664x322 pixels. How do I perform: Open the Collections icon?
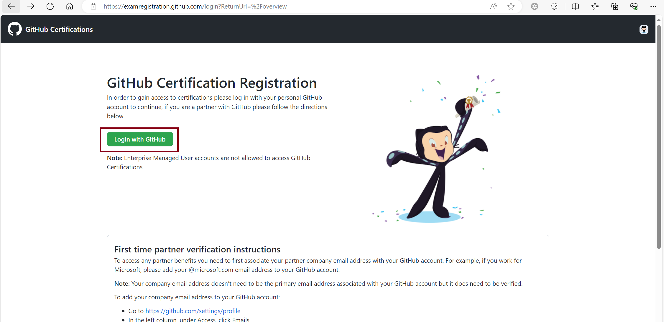[x=614, y=6]
